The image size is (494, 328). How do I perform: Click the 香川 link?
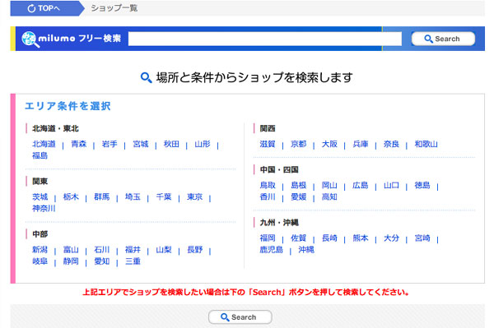[x=268, y=196]
